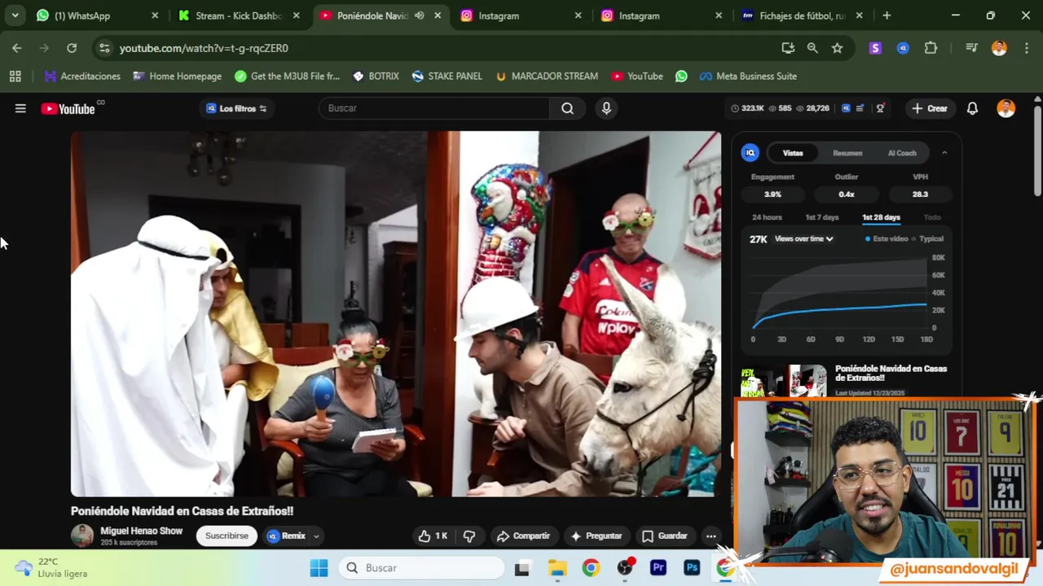Select the 24 hours range
This screenshot has height=586, width=1043.
[767, 217]
